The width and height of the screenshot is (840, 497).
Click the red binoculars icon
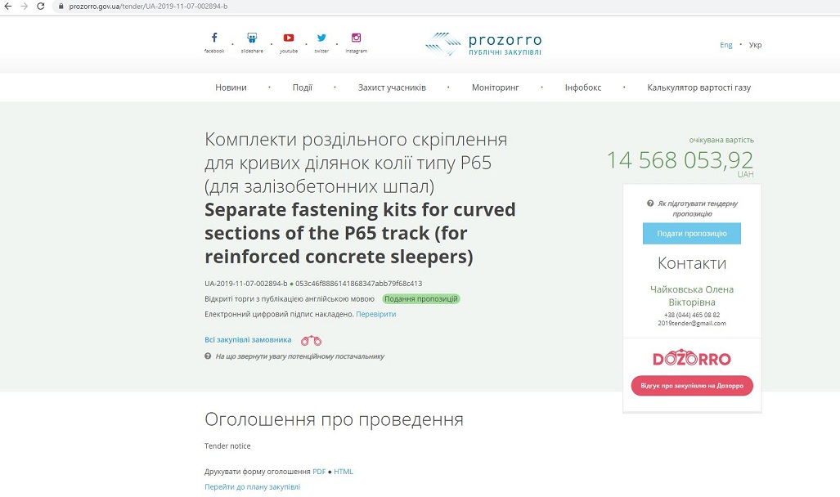point(311,340)
